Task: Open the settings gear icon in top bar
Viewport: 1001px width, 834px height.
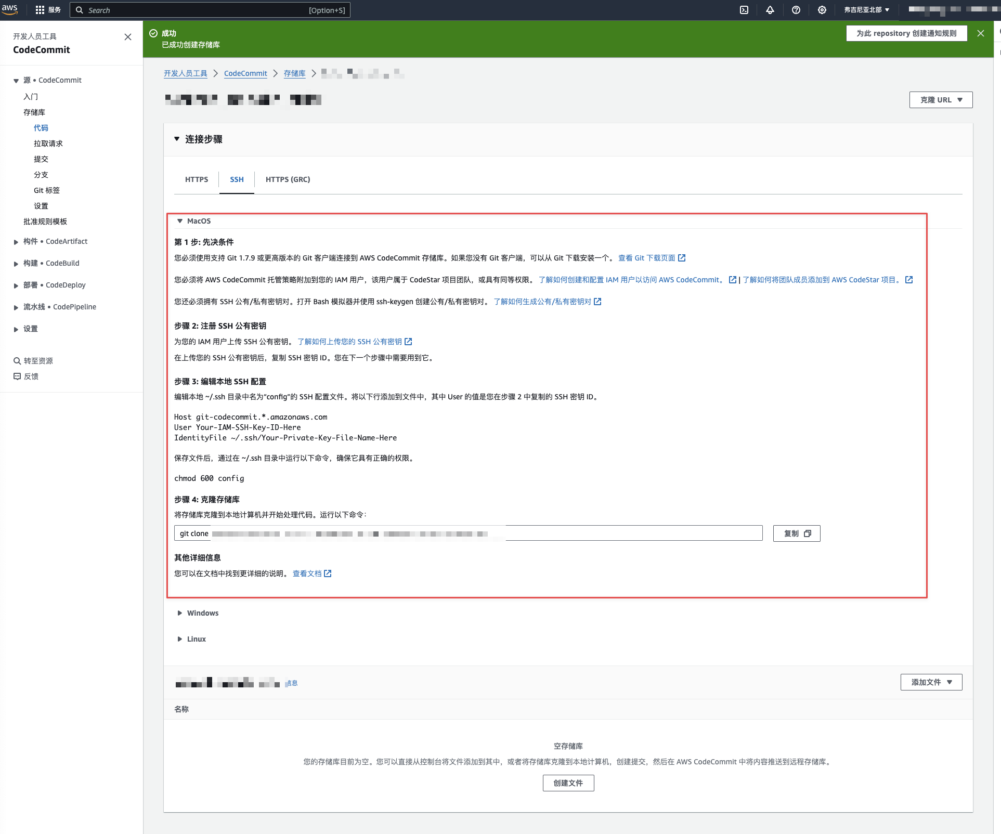Action: [822, 10]
